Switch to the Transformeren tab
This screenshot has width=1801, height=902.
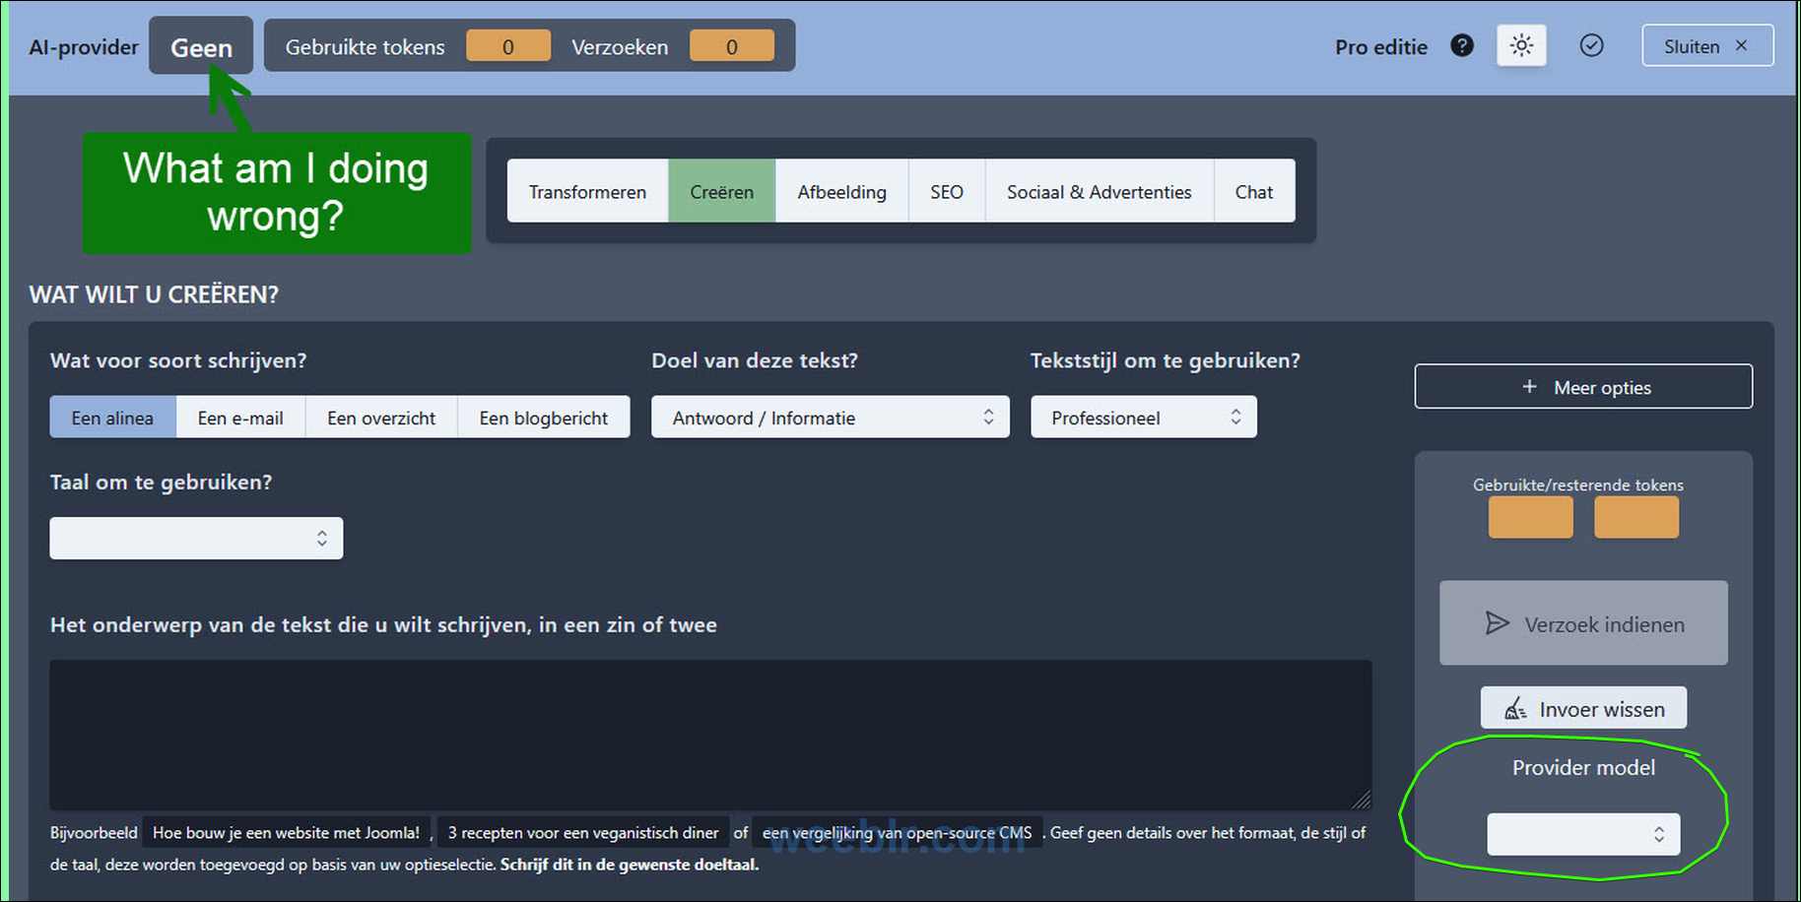point(587,192)
